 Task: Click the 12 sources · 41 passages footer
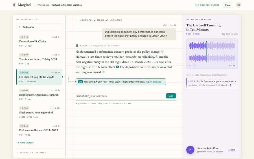(31, 152)
